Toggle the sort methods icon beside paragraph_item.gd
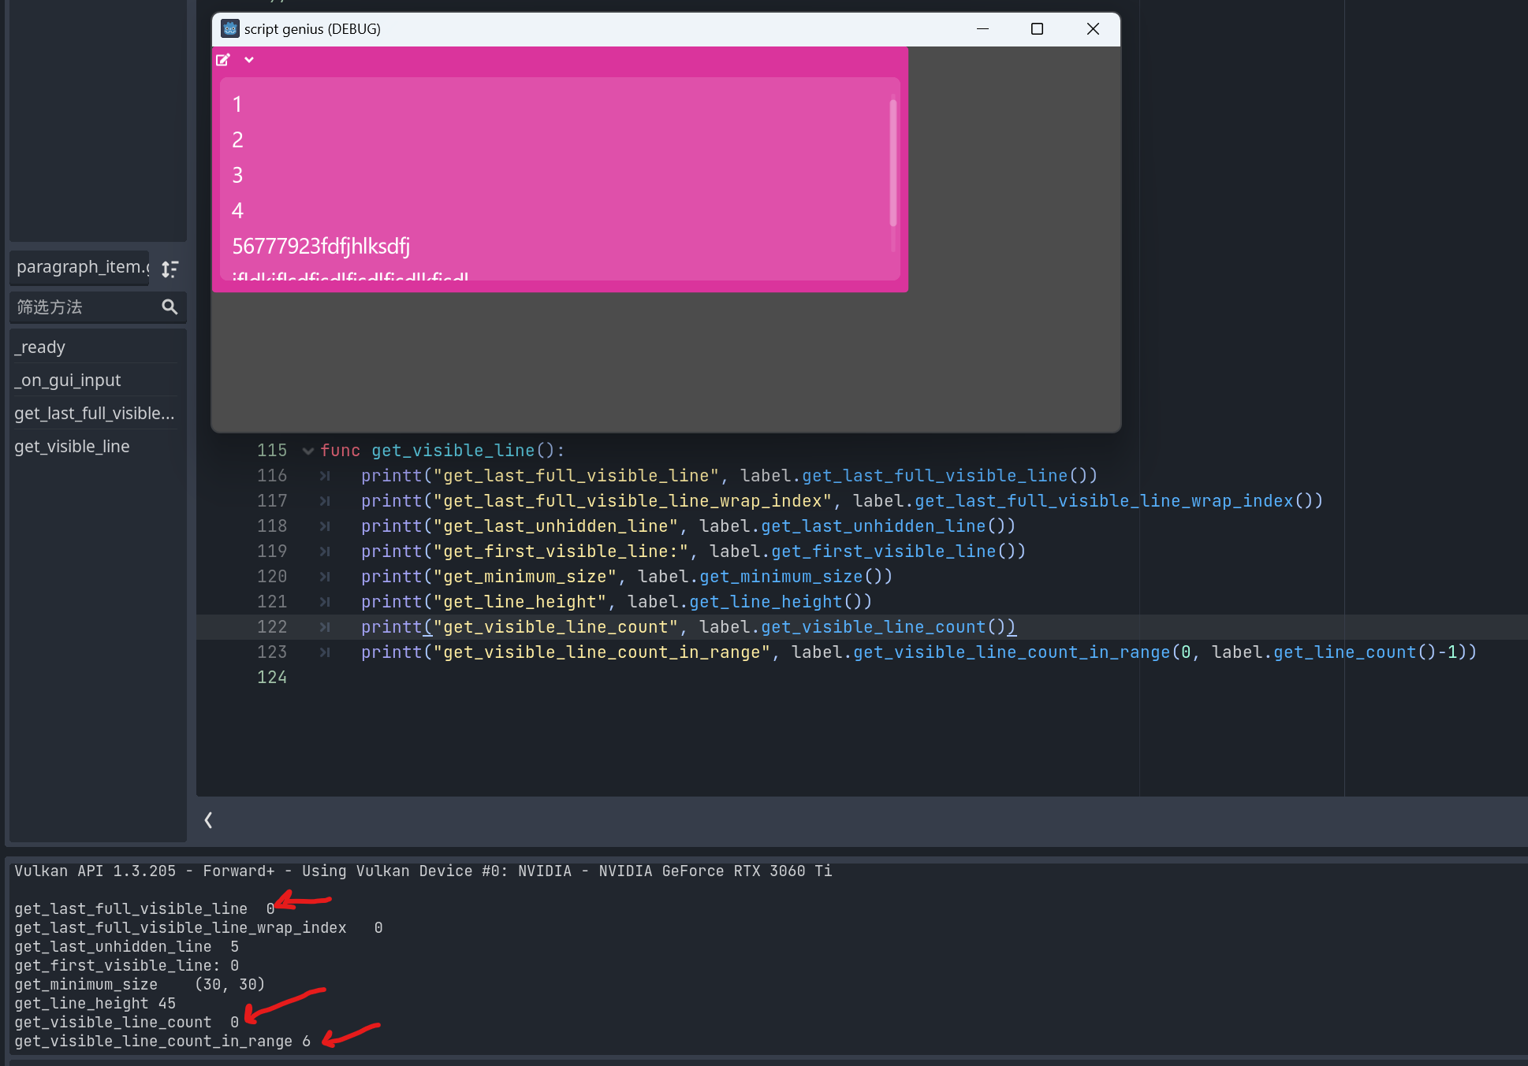Viewport: 1528px width, 1066px height. 170,269
